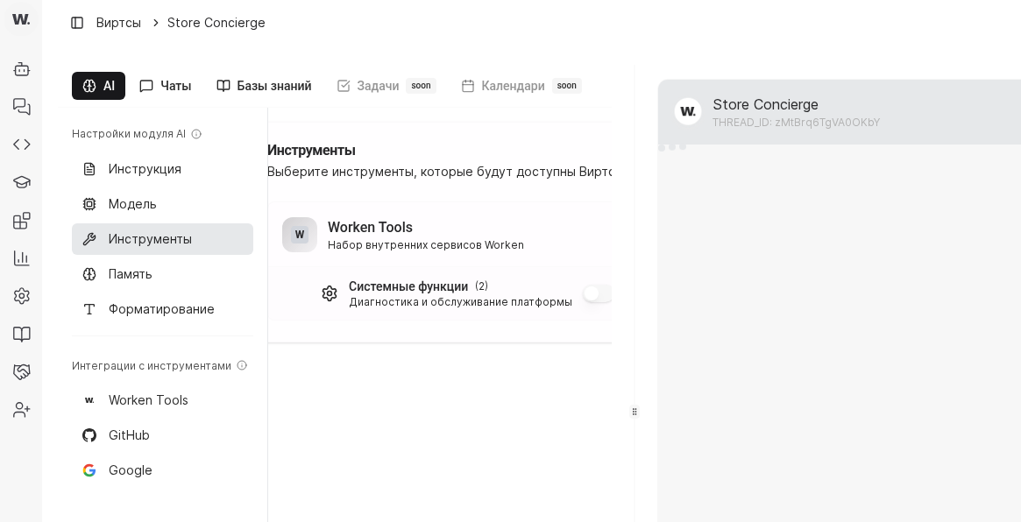The height and width of the screenshot is (522, 1021).
Task: Open the graduation cap learning icon
Action: click(x=21, y=182)
